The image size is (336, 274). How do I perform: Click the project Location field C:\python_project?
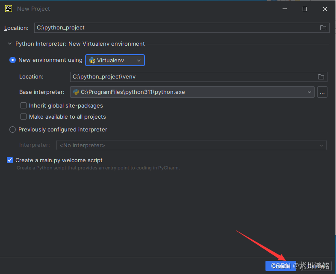tap(182, 28)
